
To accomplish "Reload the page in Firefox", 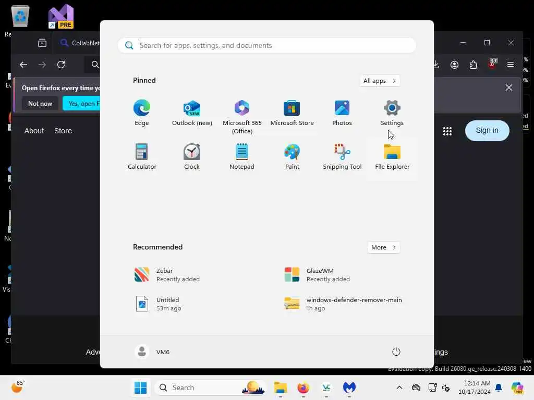I will (61, 65).
